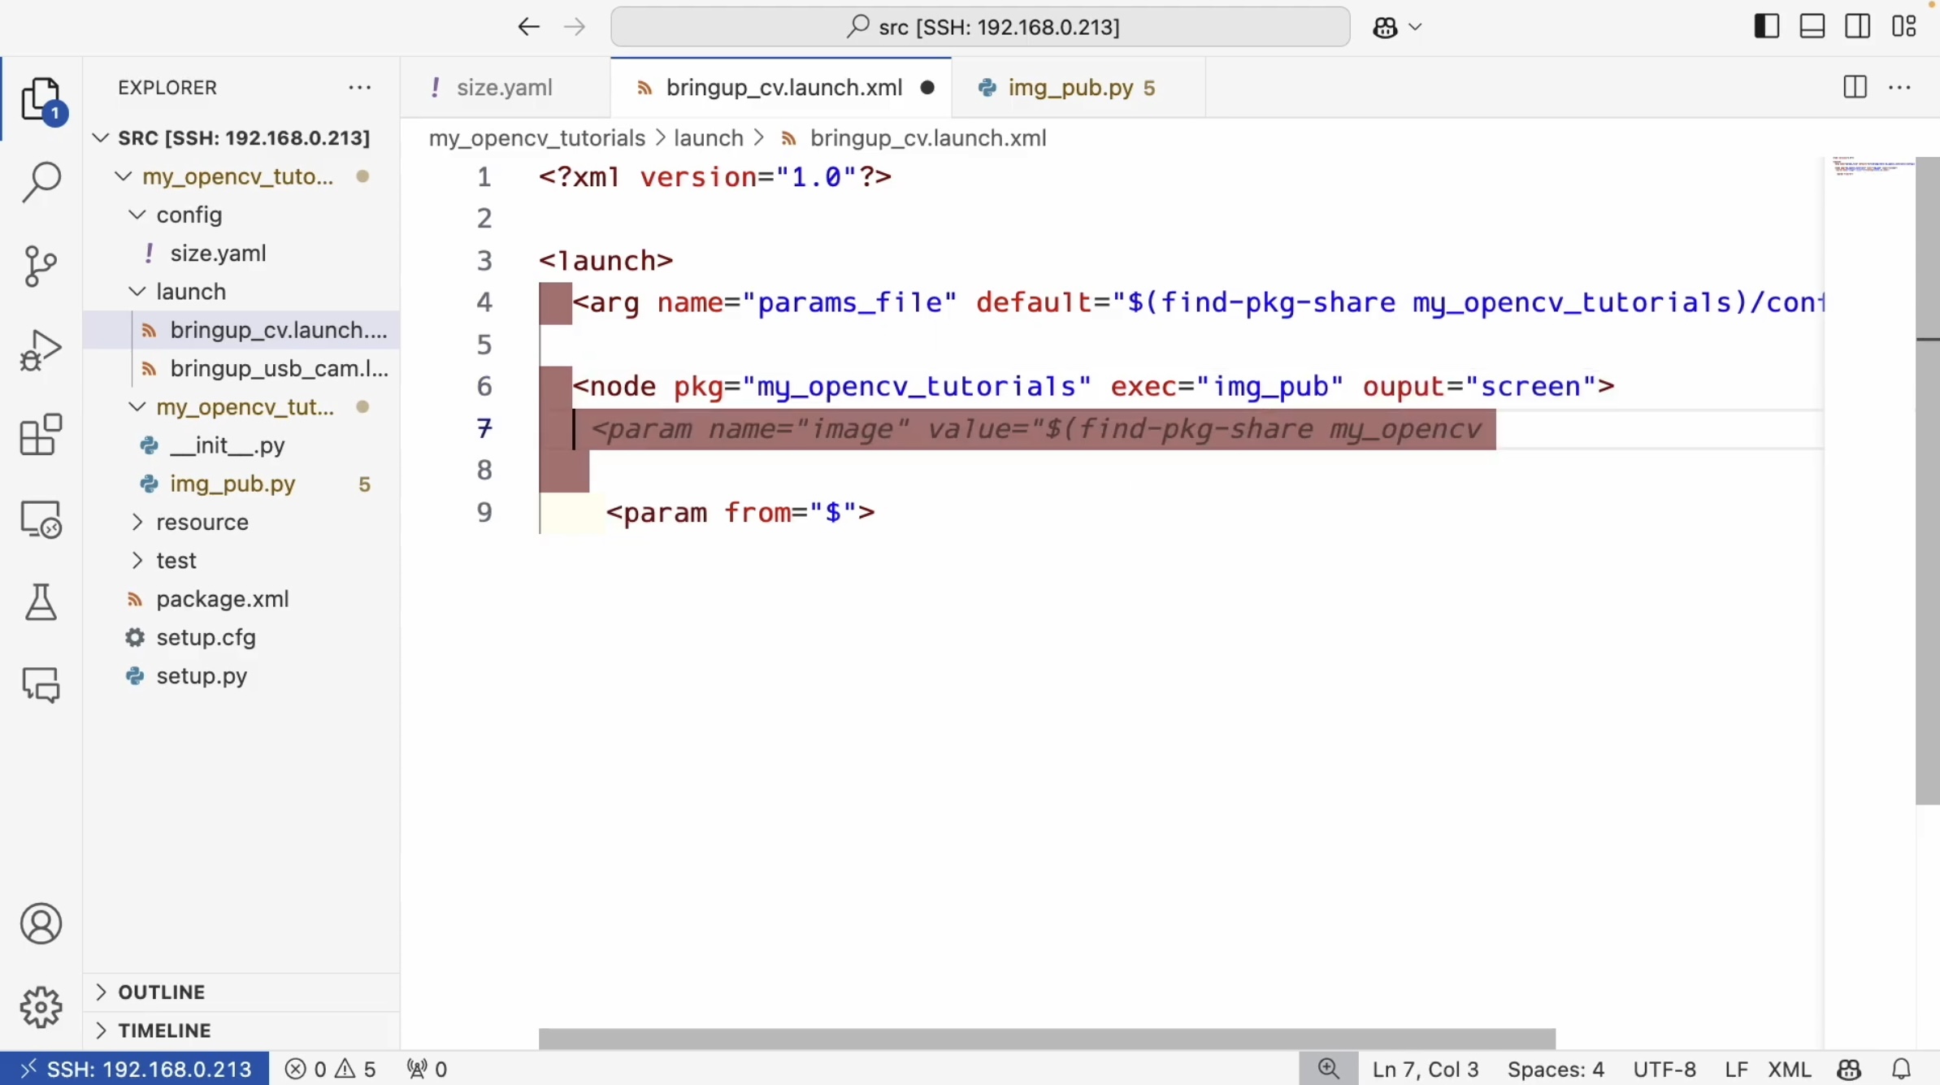The height and width of the screenshot is (1085, 1940).
Task: Switch to the size.yaml tab
Action: tap(503, 88)
